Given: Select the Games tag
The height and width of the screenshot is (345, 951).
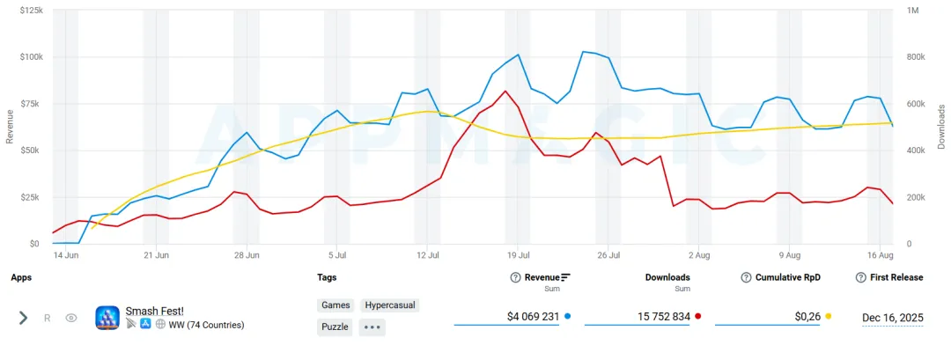Looking at the screenshot, I should click(x=335, y=305).
